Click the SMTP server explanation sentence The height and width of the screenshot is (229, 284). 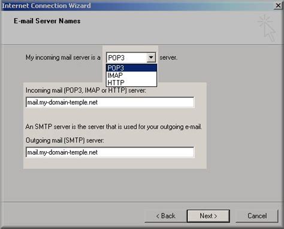click(114, 126)
